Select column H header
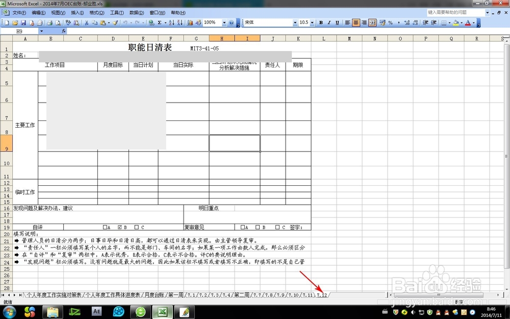 coord(221,38)
